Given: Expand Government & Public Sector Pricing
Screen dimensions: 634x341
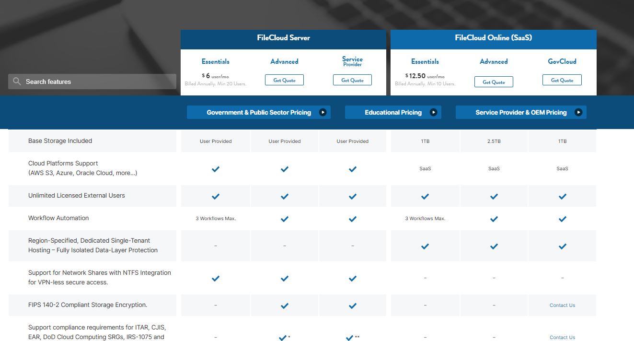Looking at the screenshot, I should (258, 112).
